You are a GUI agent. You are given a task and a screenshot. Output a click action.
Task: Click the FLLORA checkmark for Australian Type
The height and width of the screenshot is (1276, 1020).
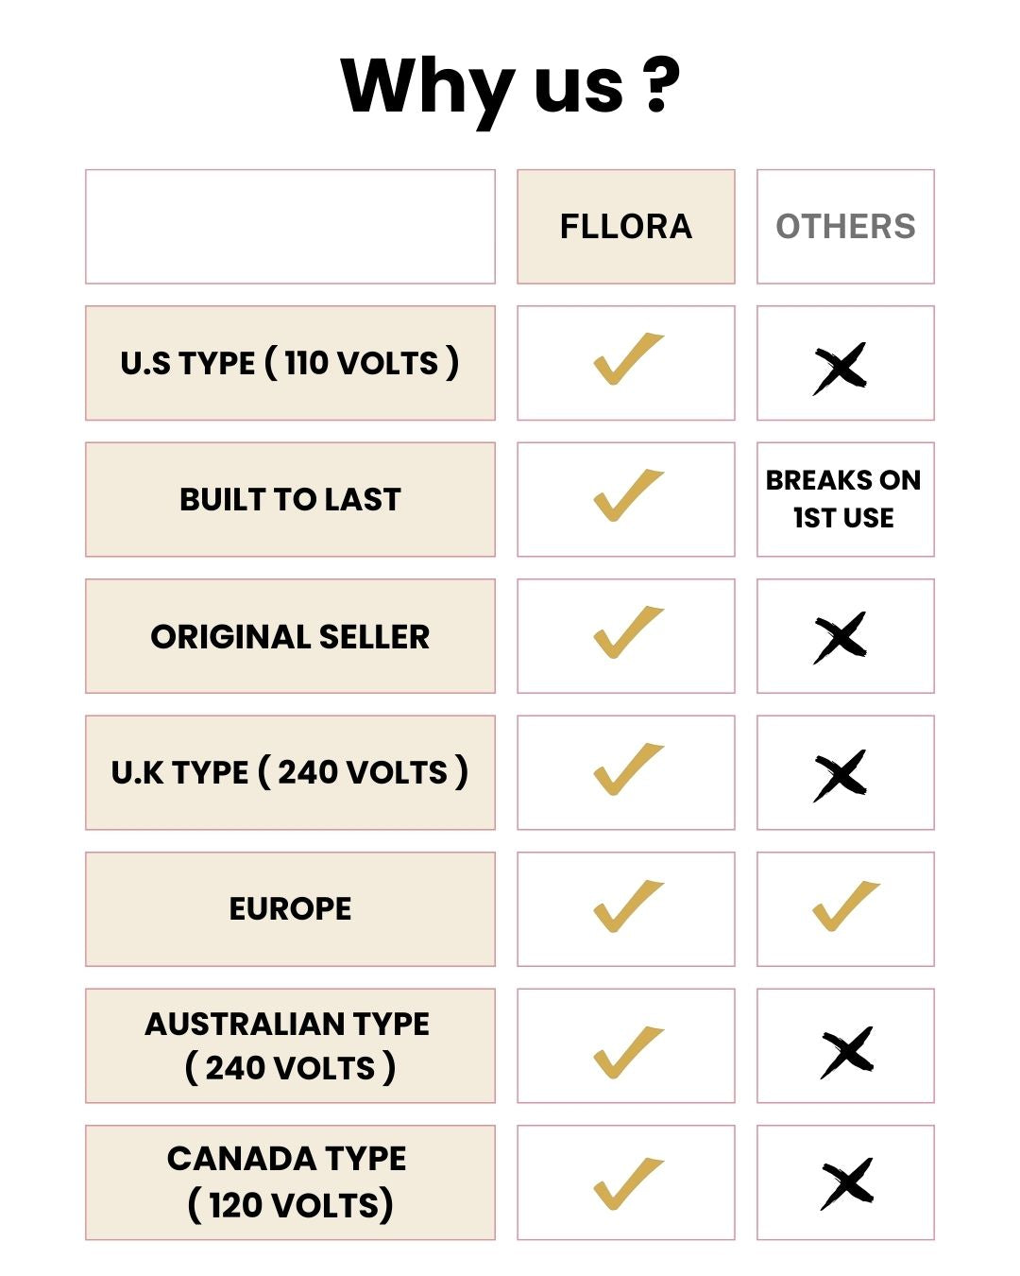pyautogui.click(x=628, y=1051)
